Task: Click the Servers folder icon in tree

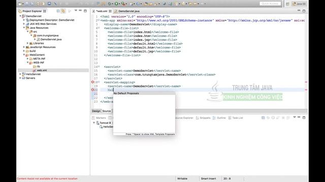Action: click(x=23, y=78)
